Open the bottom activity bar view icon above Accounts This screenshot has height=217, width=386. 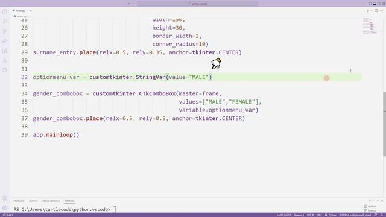tap(5, 70)
